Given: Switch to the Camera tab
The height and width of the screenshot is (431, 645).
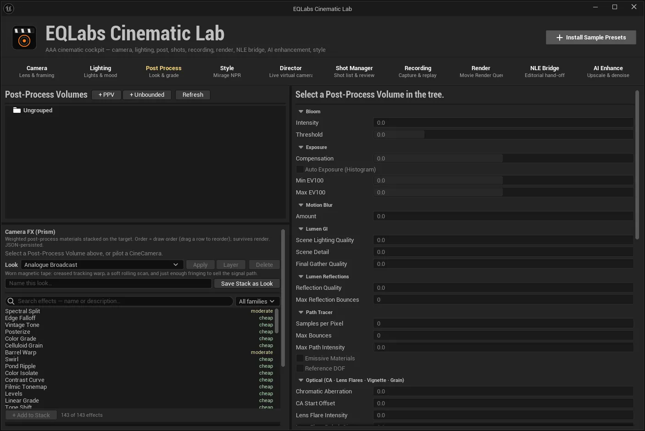Looking at the screenshot, I should (x=37, y=72).
